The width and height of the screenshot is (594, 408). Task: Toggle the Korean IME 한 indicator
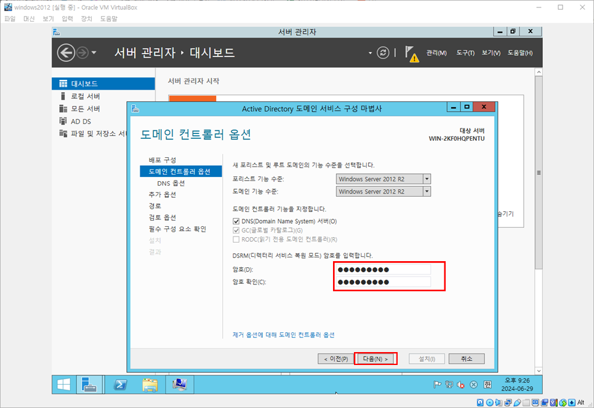pos(488,385)
